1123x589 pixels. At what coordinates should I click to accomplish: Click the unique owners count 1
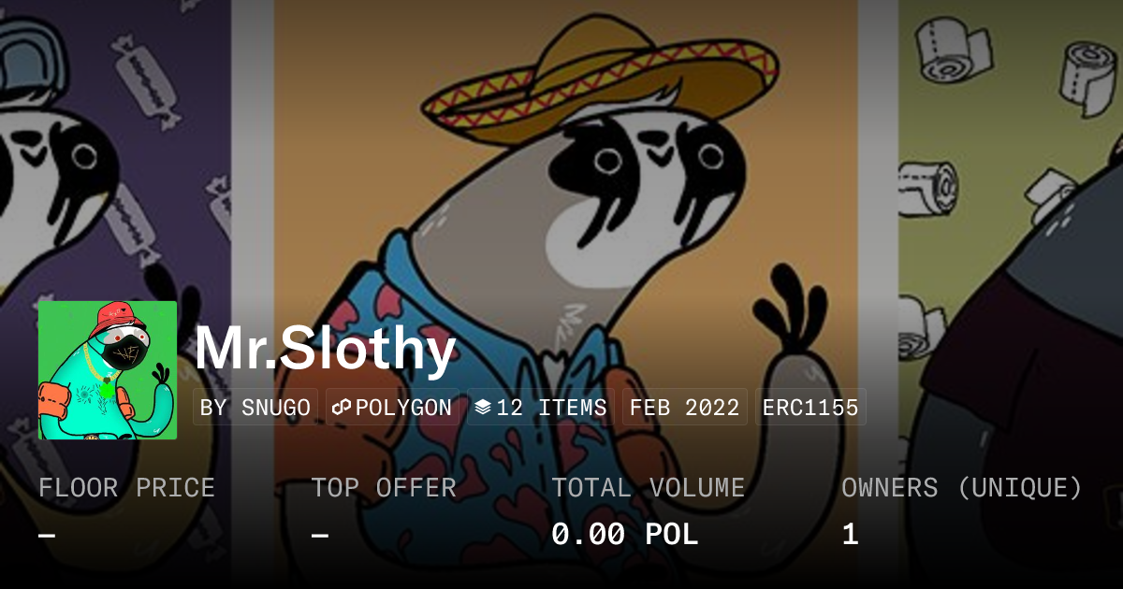(850, 535)
